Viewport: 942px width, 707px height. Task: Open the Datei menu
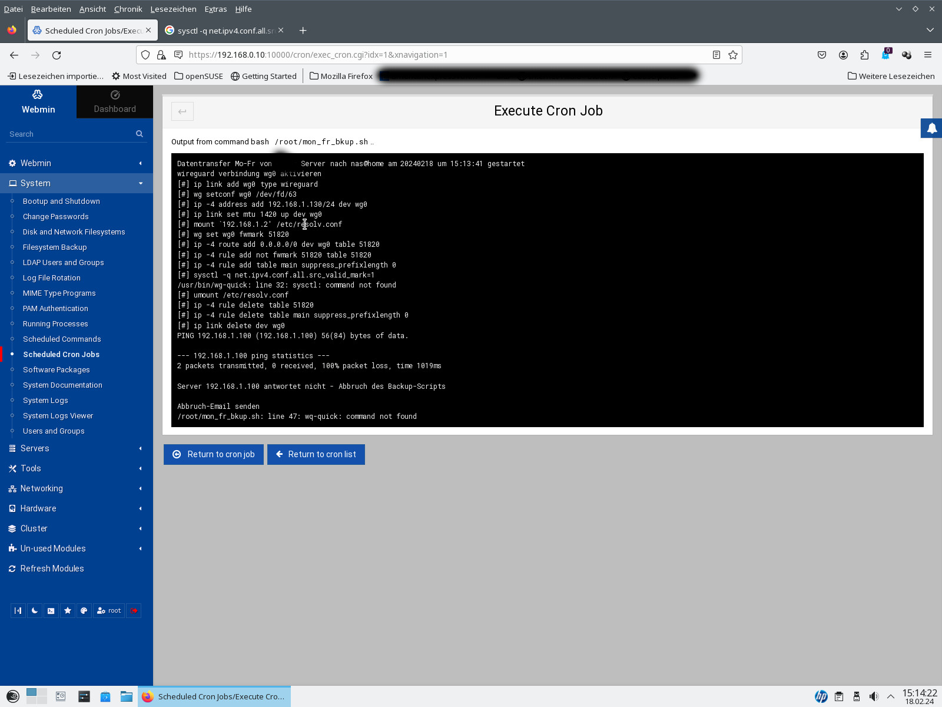[x=13, y=9]
